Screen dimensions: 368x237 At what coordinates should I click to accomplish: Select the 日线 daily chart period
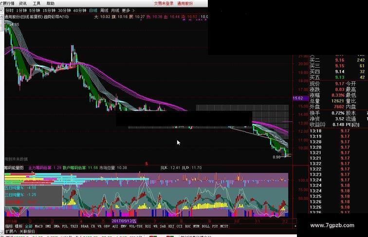point(93,11)
